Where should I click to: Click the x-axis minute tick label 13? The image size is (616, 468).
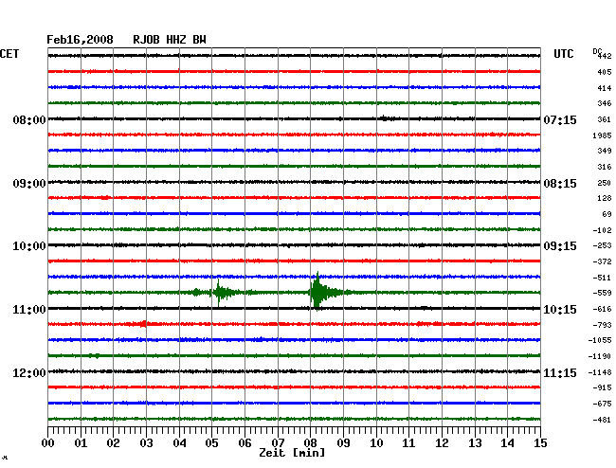coord(475,443)
